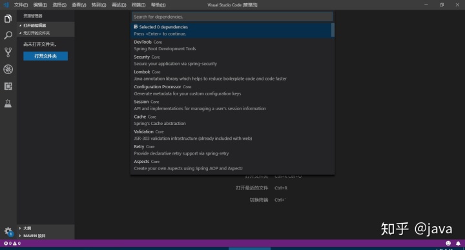Click the 资源管理器 panel title

pyautogui.click(x=33, y=16)
